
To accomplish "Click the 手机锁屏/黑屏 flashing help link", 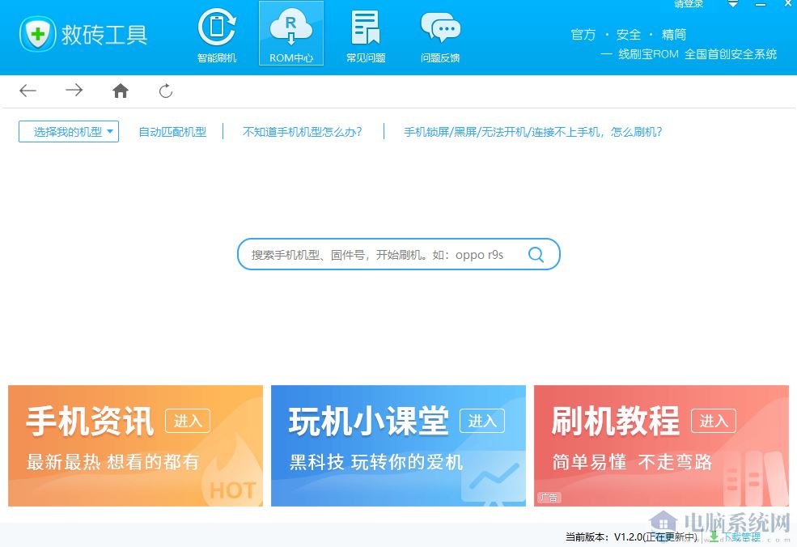I will (533, 131).
